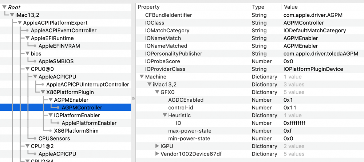Select the Heuristic ID property row
The width and height of the screenshot is (364, 162).
click(250, 123)
